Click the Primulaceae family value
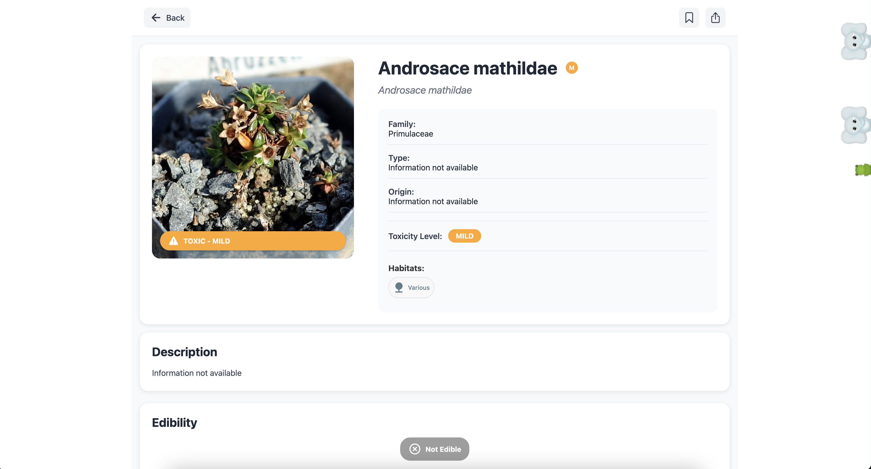 [x=411, y=134]
